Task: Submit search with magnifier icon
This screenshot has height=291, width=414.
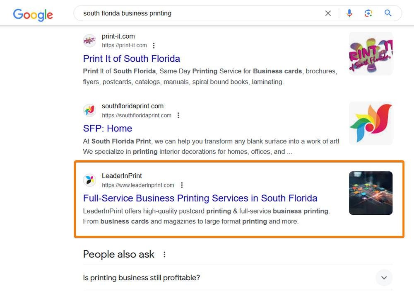Action: [388, 13]
